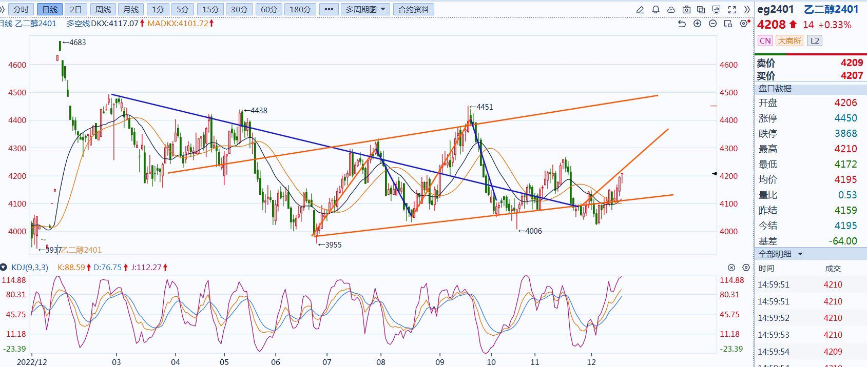Switch to 周线 weekly chart
This screenshot has width=867, height=367.
(103, 10)
